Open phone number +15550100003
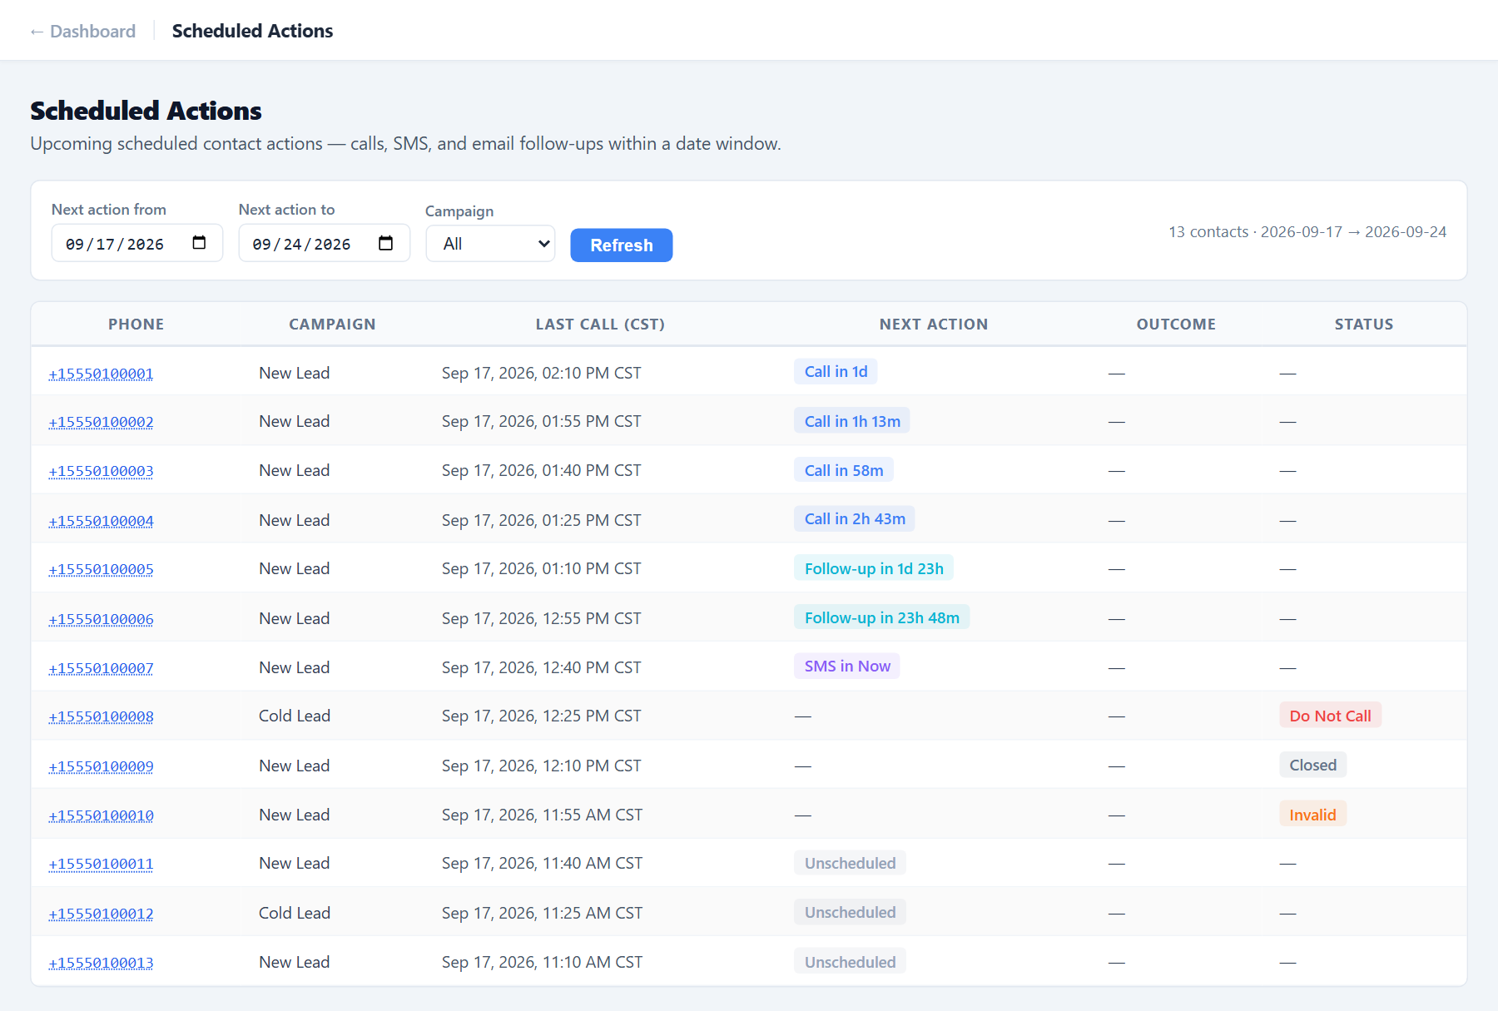 [101, 471]
